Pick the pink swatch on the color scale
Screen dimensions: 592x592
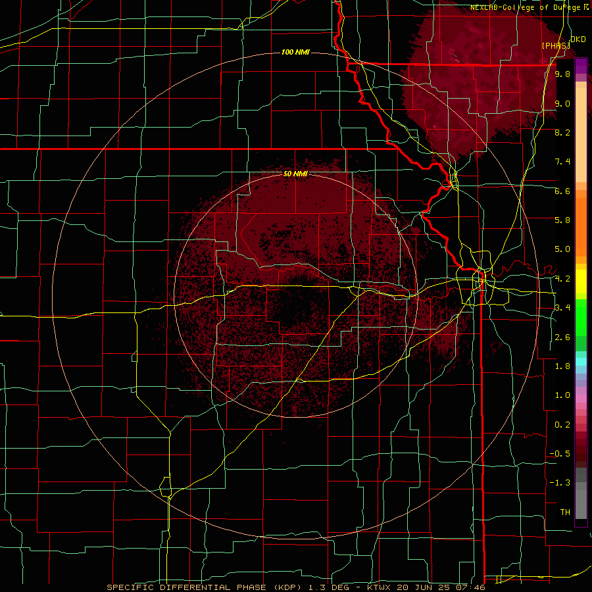[x=581, y=399]
